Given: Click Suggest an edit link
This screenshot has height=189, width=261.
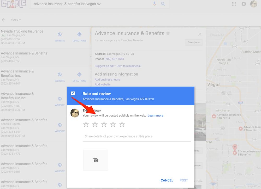Looking at the screenshot, I should (x=105, y=66).
